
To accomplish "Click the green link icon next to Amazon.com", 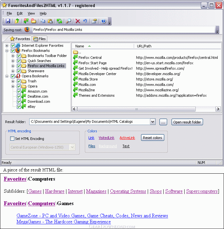I will coord(24,91).
